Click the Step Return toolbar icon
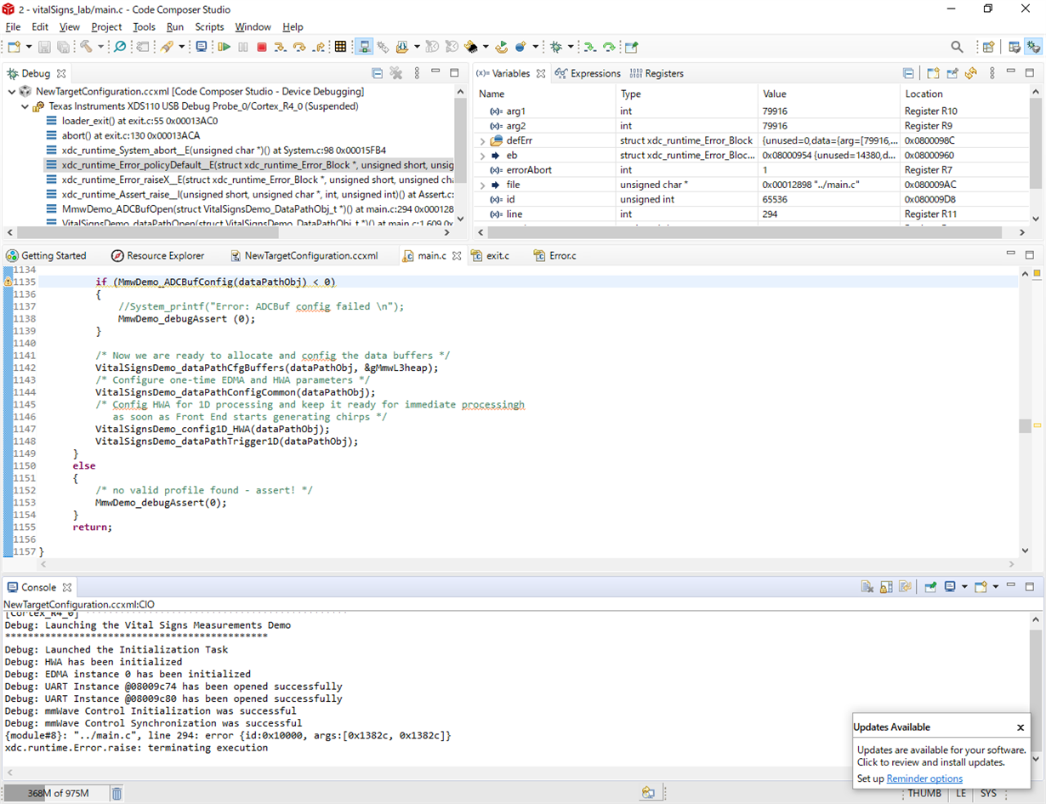Screen dimensions: 1046x804 pyautogui.click(x=318, y=47)
